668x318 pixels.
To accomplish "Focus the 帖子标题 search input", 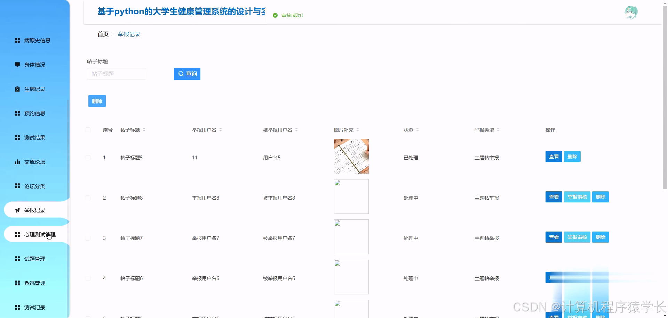I will (x=117, y=74).
